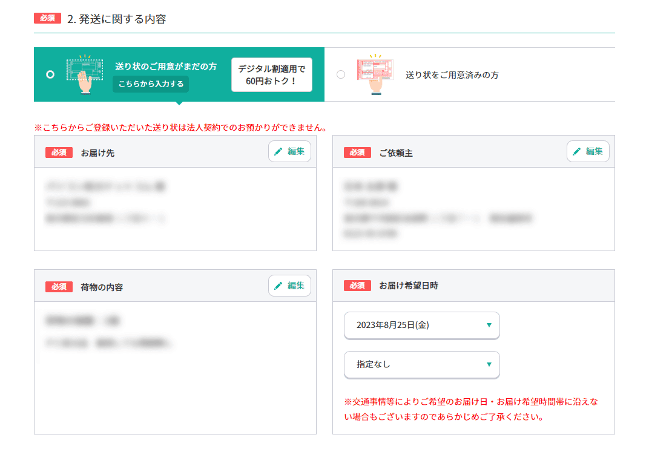Click the 2. 発送に関する内容 heading
This screenshot has width=649, height=449.
(x=117, y=19)
